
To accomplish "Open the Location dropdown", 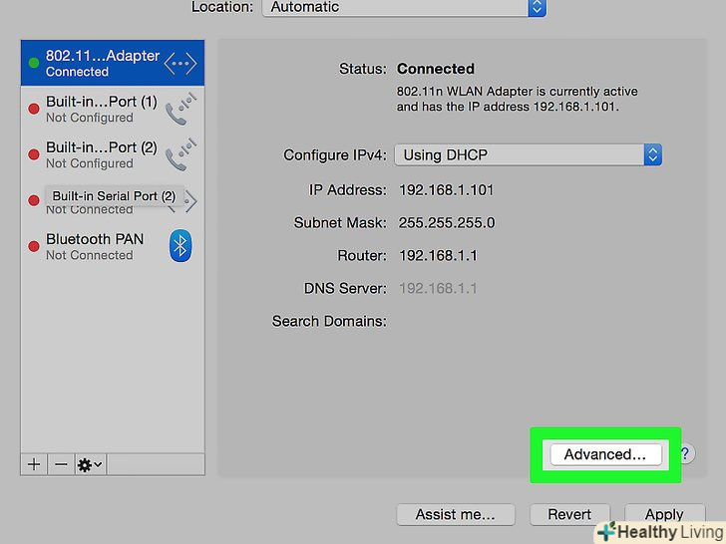I will [x=404, y=7].
